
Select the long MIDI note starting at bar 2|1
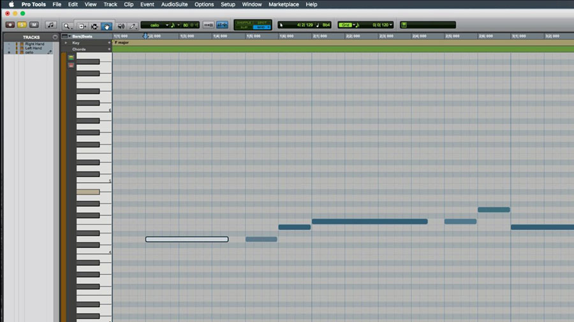tap(369, 221)
